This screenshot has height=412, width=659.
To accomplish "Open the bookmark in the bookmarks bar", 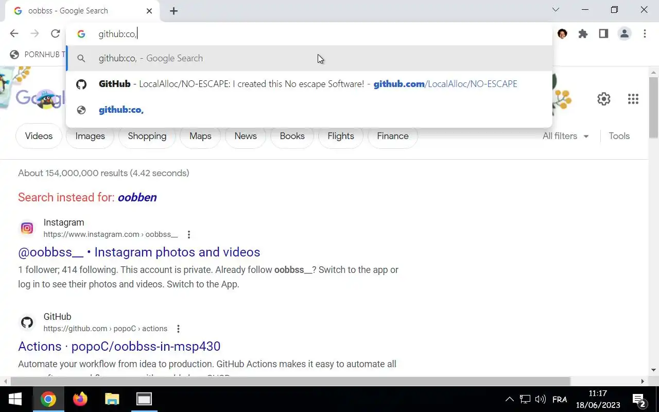I will pyautogui.click(x=37, y=54).
